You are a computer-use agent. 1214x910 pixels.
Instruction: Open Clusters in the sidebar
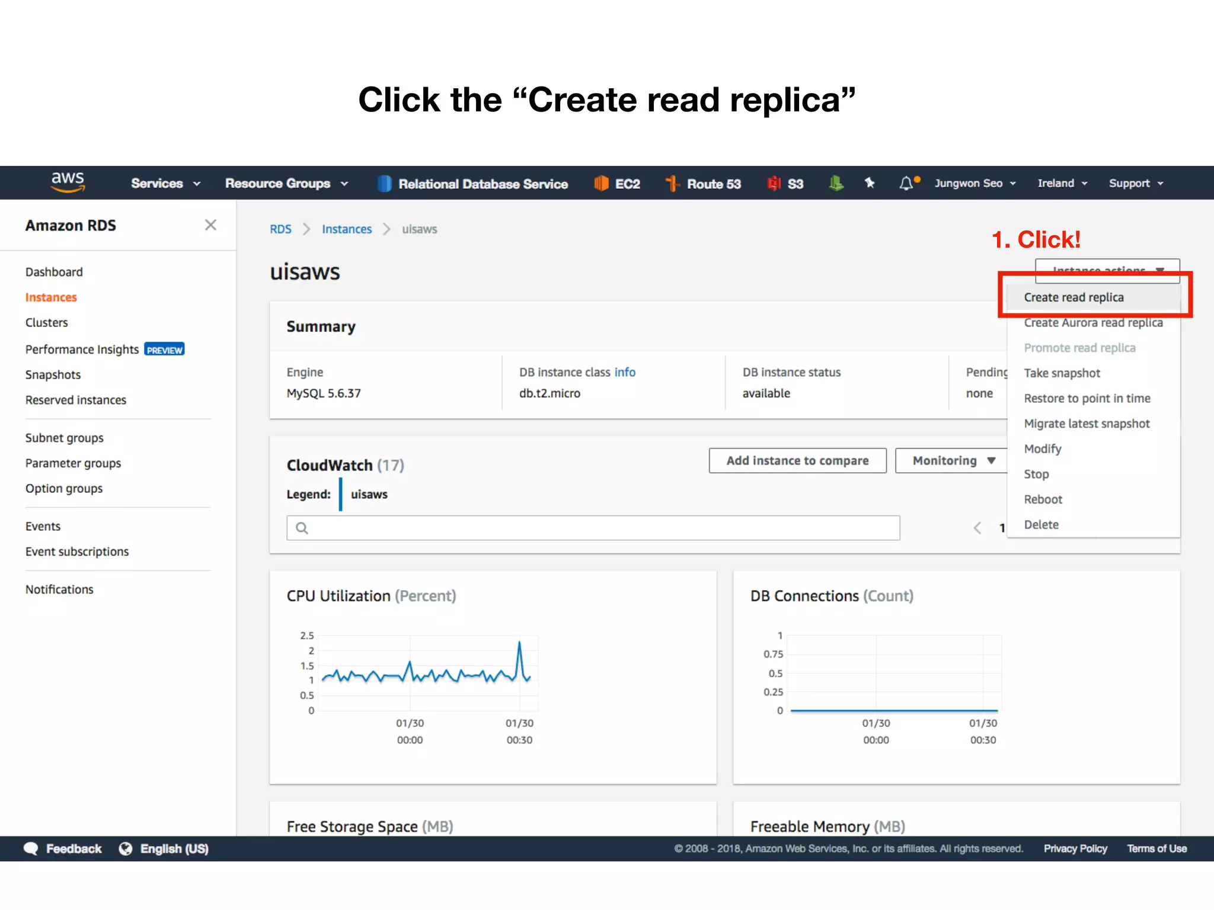pos(47,323)
